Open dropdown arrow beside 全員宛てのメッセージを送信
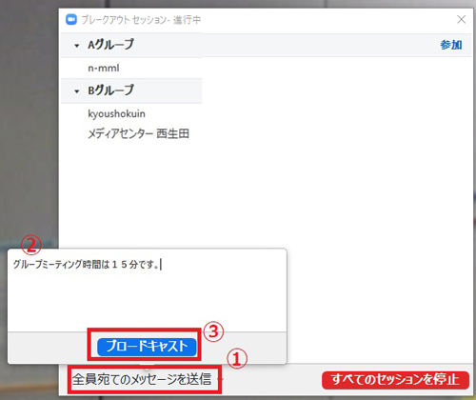The image size is (476, 400). [x=222, y=379]
